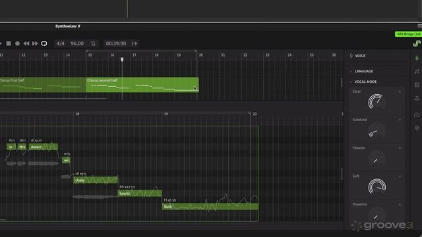Click the 'ch ey s' phoneme label
Image resolution: width=422 pixels, height=237 pixels.
80,174
